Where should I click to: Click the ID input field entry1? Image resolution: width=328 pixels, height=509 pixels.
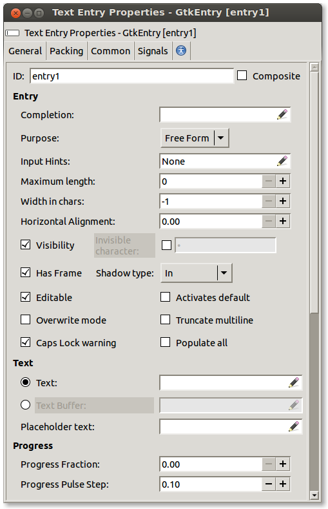click(132, 76)
